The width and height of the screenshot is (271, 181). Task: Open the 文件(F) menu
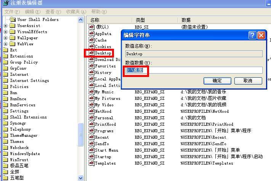[x=12, y=12]
